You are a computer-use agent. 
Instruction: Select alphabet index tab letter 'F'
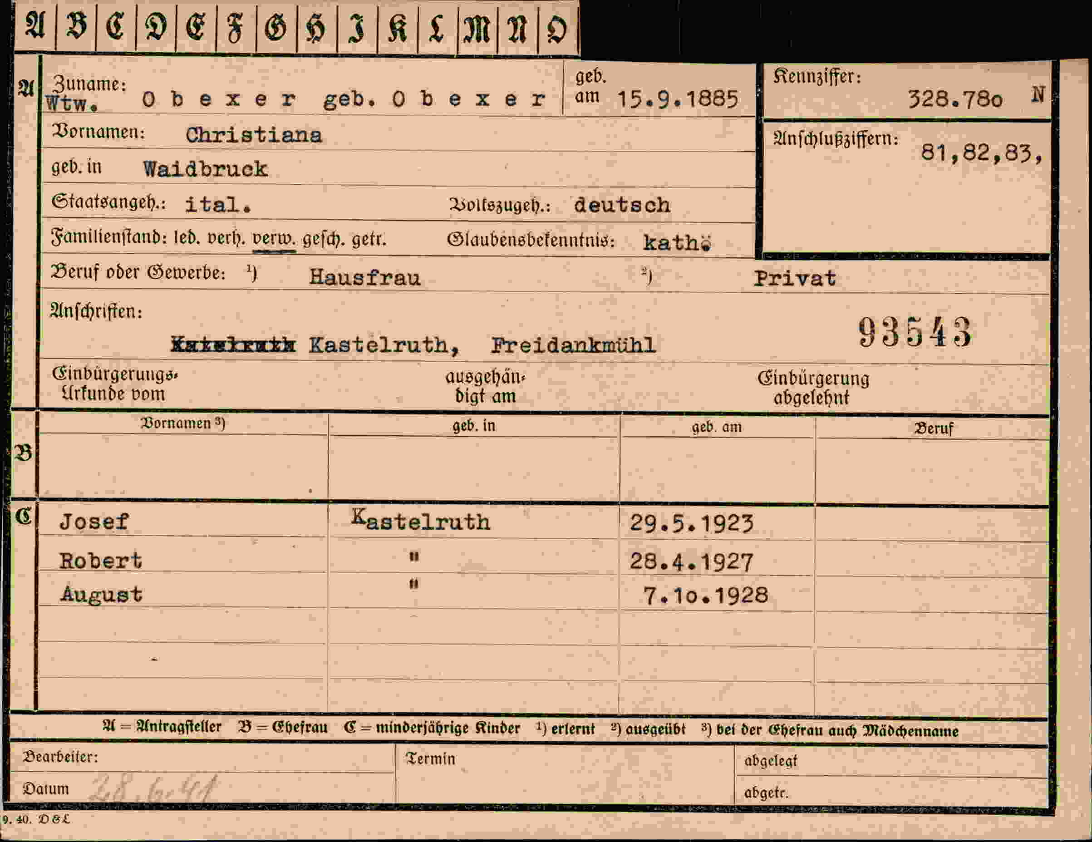point(236,27)
